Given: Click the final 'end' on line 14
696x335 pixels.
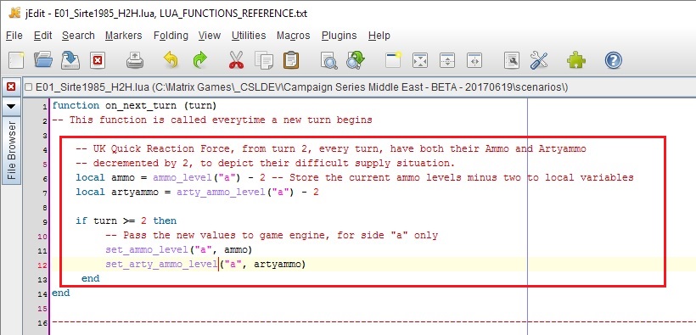Looking at the screenshot, I should 61,293.
